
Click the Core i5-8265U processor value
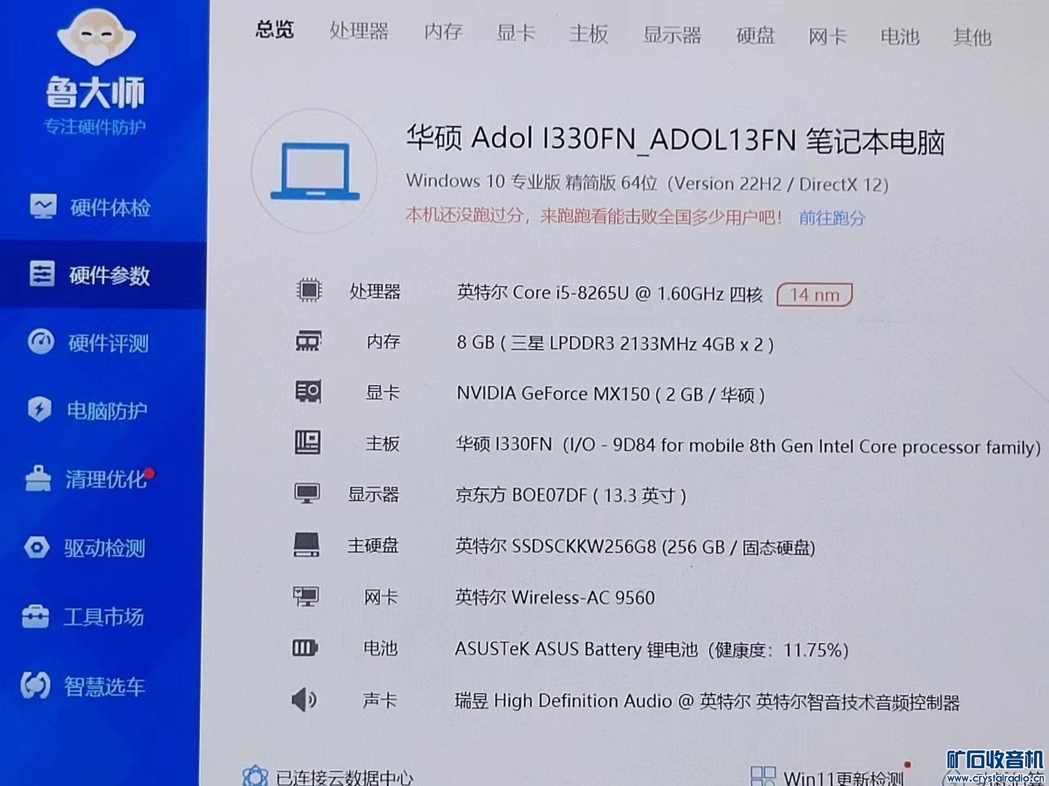pos(609,293)
